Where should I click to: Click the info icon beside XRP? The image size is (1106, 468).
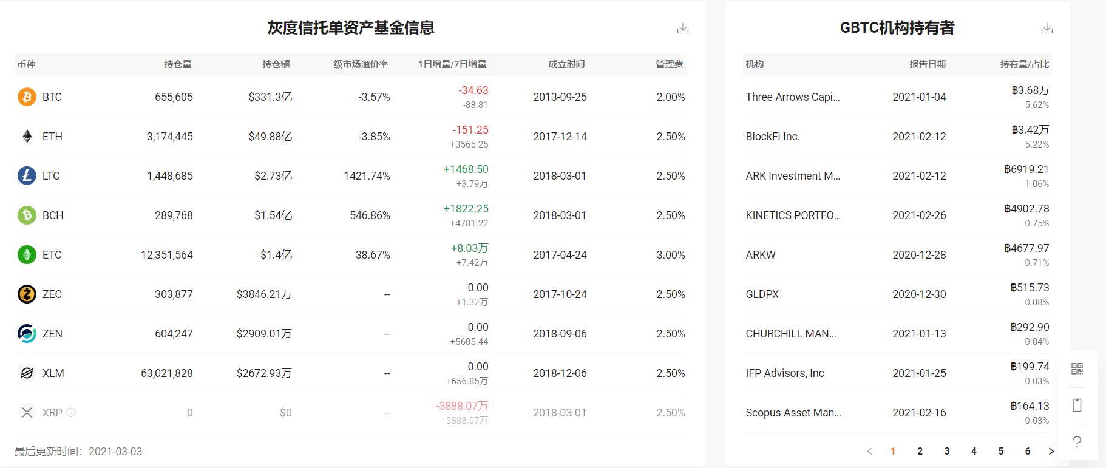[71, 412]
